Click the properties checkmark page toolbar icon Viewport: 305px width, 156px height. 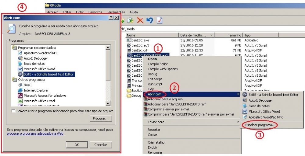coord(160,20)
